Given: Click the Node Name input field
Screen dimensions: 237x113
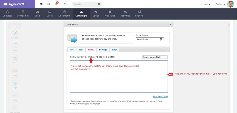Looking at the screenshot, I should (150, 39).
